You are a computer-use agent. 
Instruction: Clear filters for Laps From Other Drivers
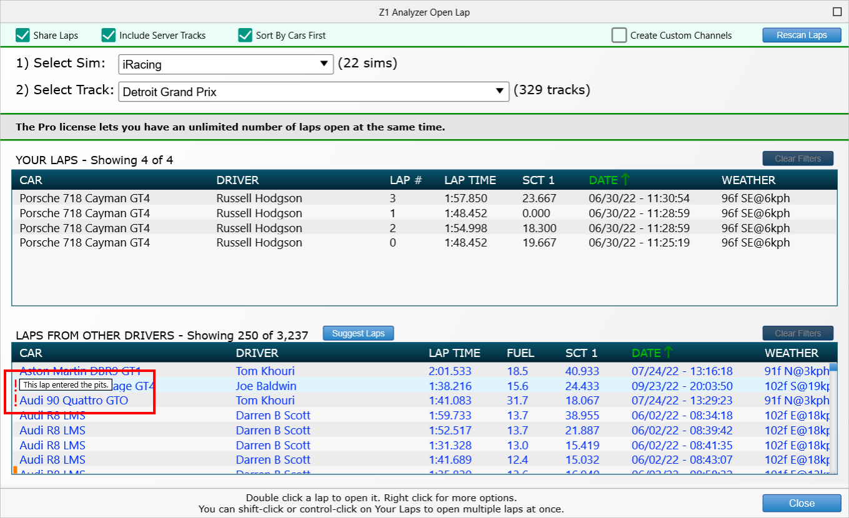pyautogui.click(x=798, y=333)
